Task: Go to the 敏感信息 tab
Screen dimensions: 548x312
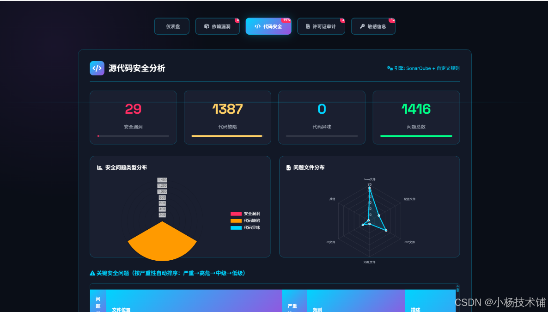Action: [x=373, y=26]
